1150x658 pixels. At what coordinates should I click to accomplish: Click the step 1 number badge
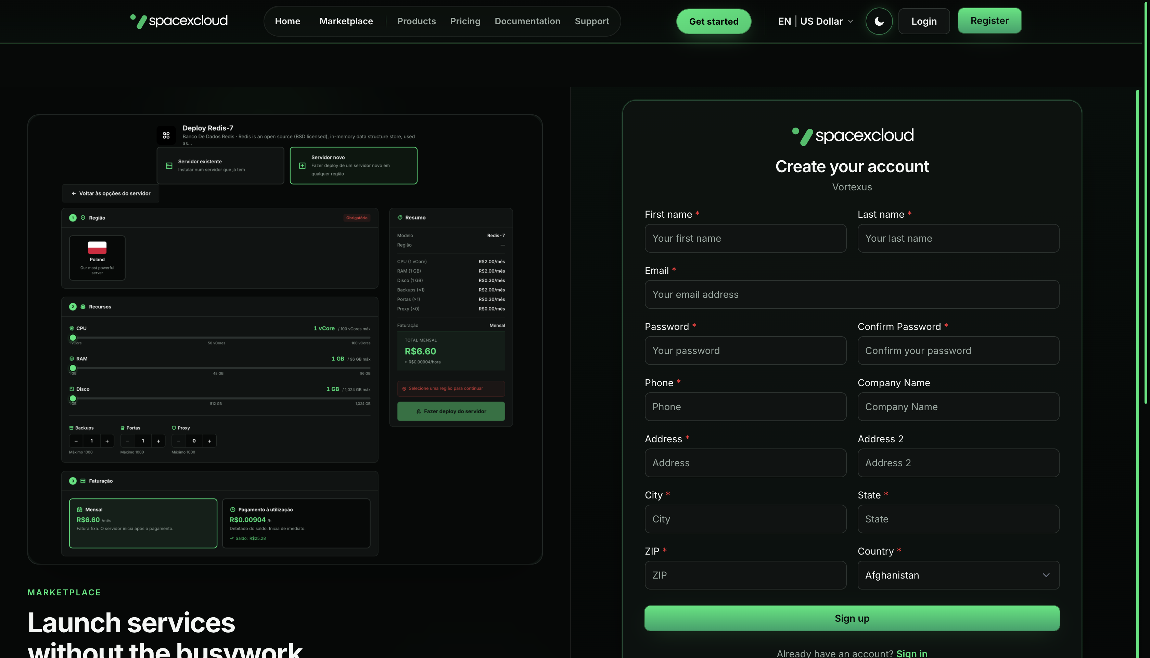73,218
